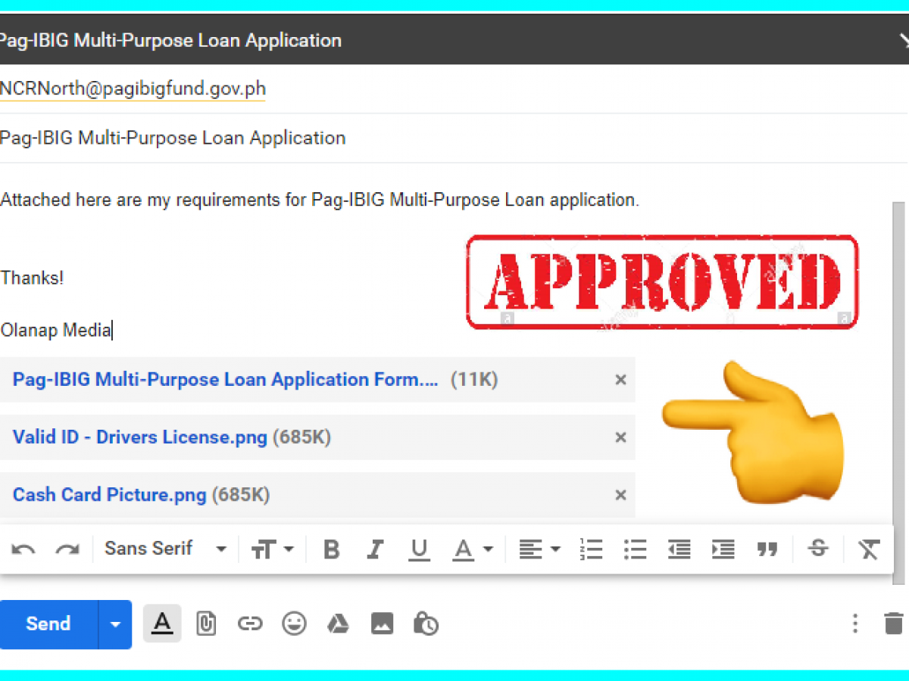909x681 pixels.
Task: Select the "Olanap Media" signature text
Action: point(55,331)
